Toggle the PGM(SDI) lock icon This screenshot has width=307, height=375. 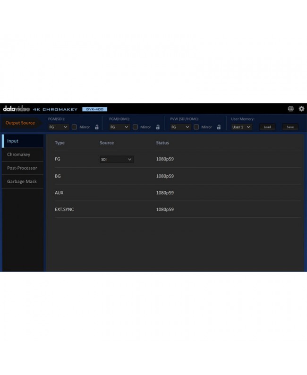point(97,127)
